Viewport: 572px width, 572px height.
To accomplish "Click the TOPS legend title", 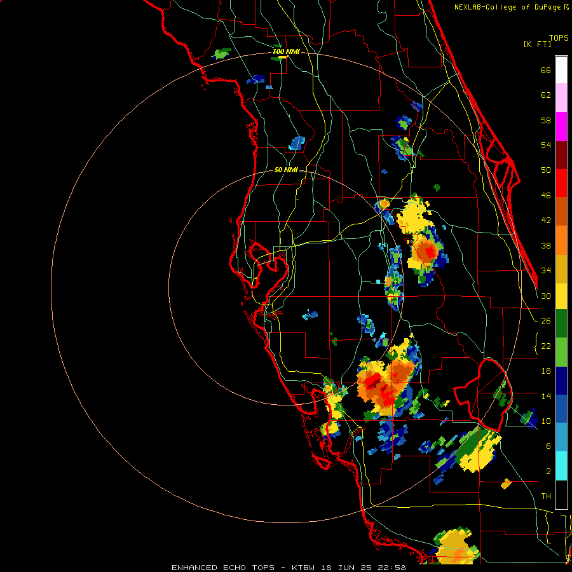I will coord(559,37).
